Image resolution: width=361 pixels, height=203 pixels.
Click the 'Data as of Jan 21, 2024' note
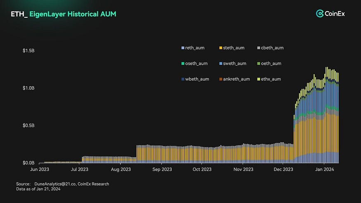38,189
